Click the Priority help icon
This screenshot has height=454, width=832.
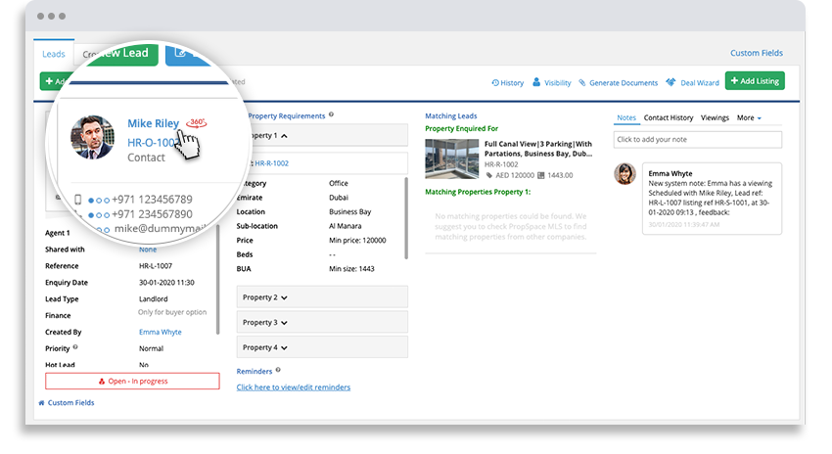(75, 347)
